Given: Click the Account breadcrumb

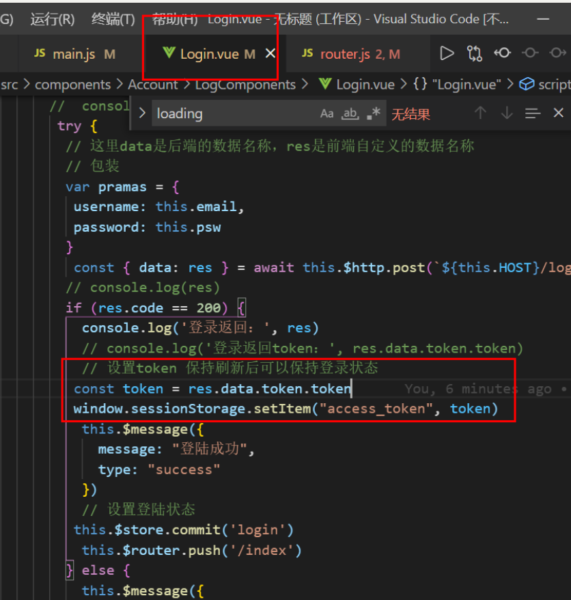Looking at the screenshot, I should click(152, 85).
